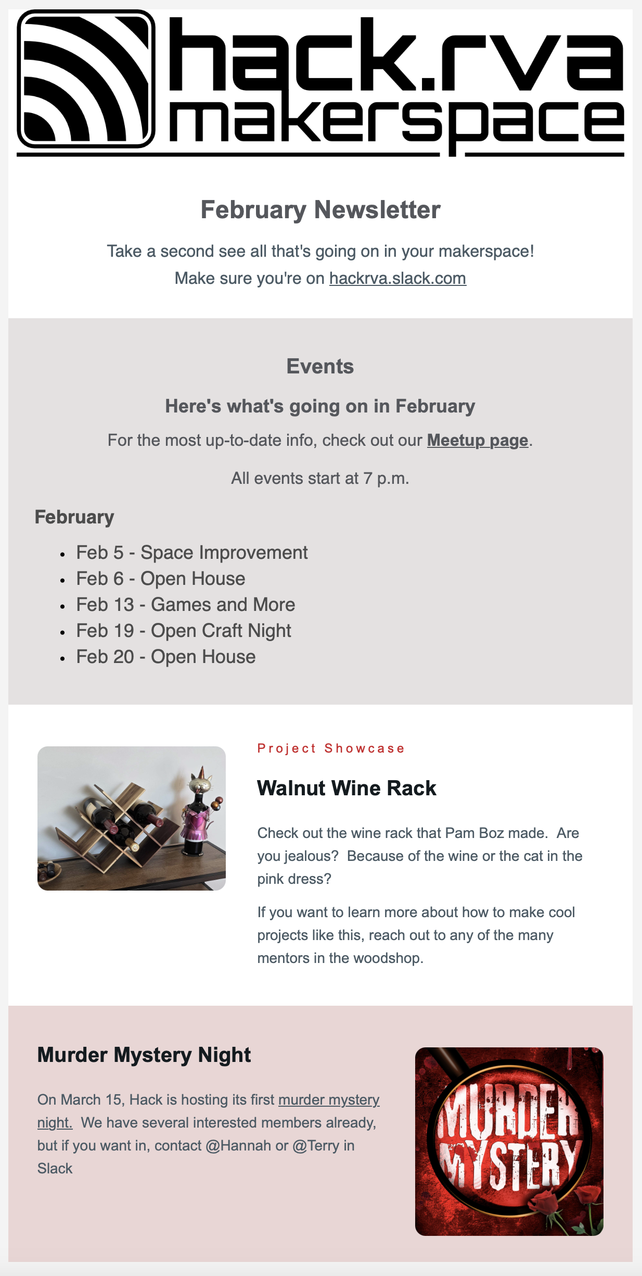Image resolution: width=642 pixels, height=1276 pixels.
Task: Click the hack.rva makerspace wordmark banner
Action: pos(320,83)
